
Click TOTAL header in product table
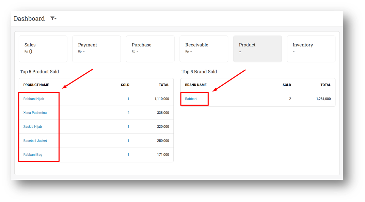(x=164, y=85)
